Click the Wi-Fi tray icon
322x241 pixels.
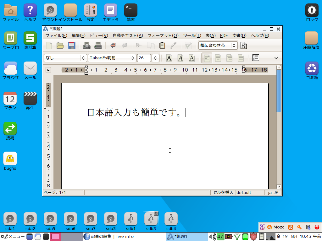237,237
